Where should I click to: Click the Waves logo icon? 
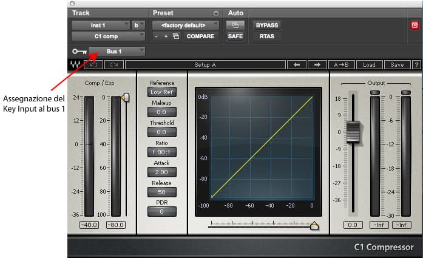click(75, 64)
